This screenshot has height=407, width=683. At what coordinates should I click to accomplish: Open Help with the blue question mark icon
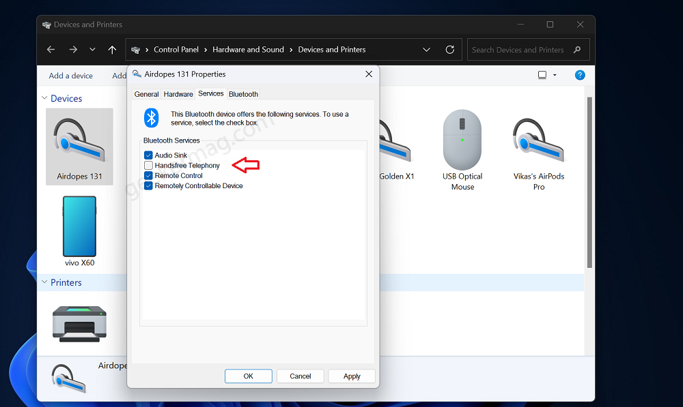(x=580, y=75)
